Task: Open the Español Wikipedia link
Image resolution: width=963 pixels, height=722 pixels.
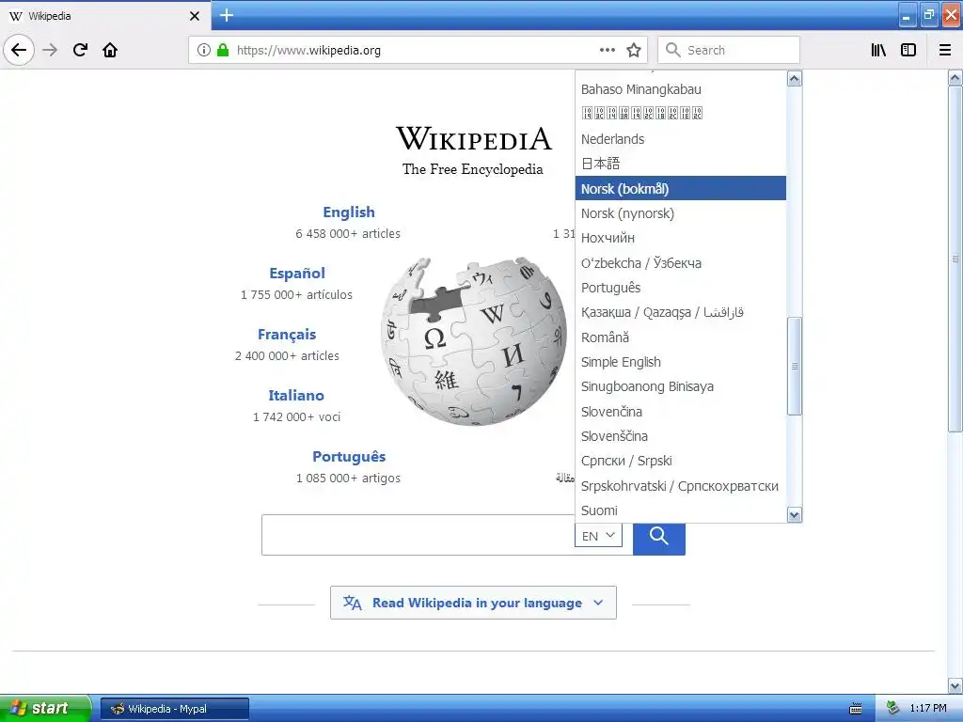Action: (x=297, y=274)
